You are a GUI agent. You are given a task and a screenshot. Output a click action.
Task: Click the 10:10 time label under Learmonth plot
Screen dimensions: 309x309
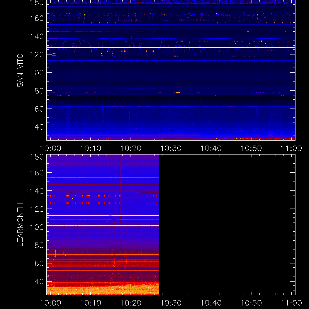click(x=91, y=303)
